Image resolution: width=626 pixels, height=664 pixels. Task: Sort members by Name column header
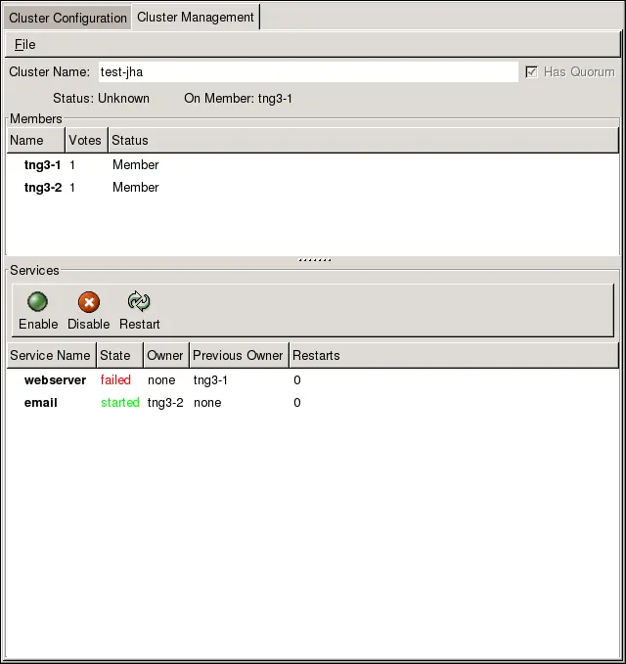pos(35,141)
